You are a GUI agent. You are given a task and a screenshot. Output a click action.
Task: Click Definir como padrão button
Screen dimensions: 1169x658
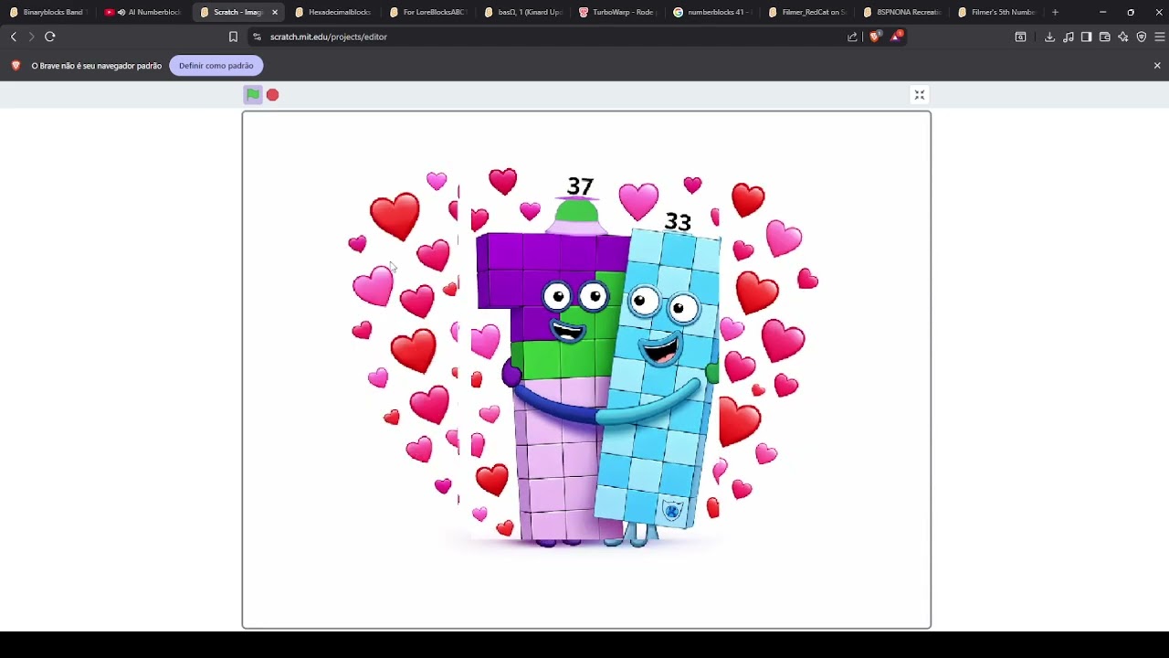[x=216, y=66]
